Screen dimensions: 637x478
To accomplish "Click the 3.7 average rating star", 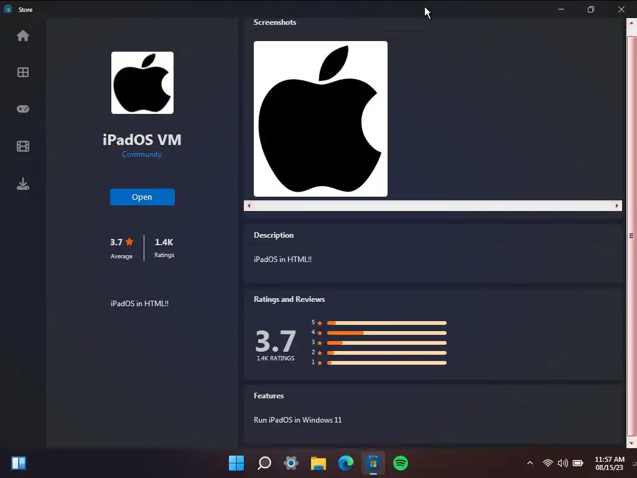I will coord(129,241).
